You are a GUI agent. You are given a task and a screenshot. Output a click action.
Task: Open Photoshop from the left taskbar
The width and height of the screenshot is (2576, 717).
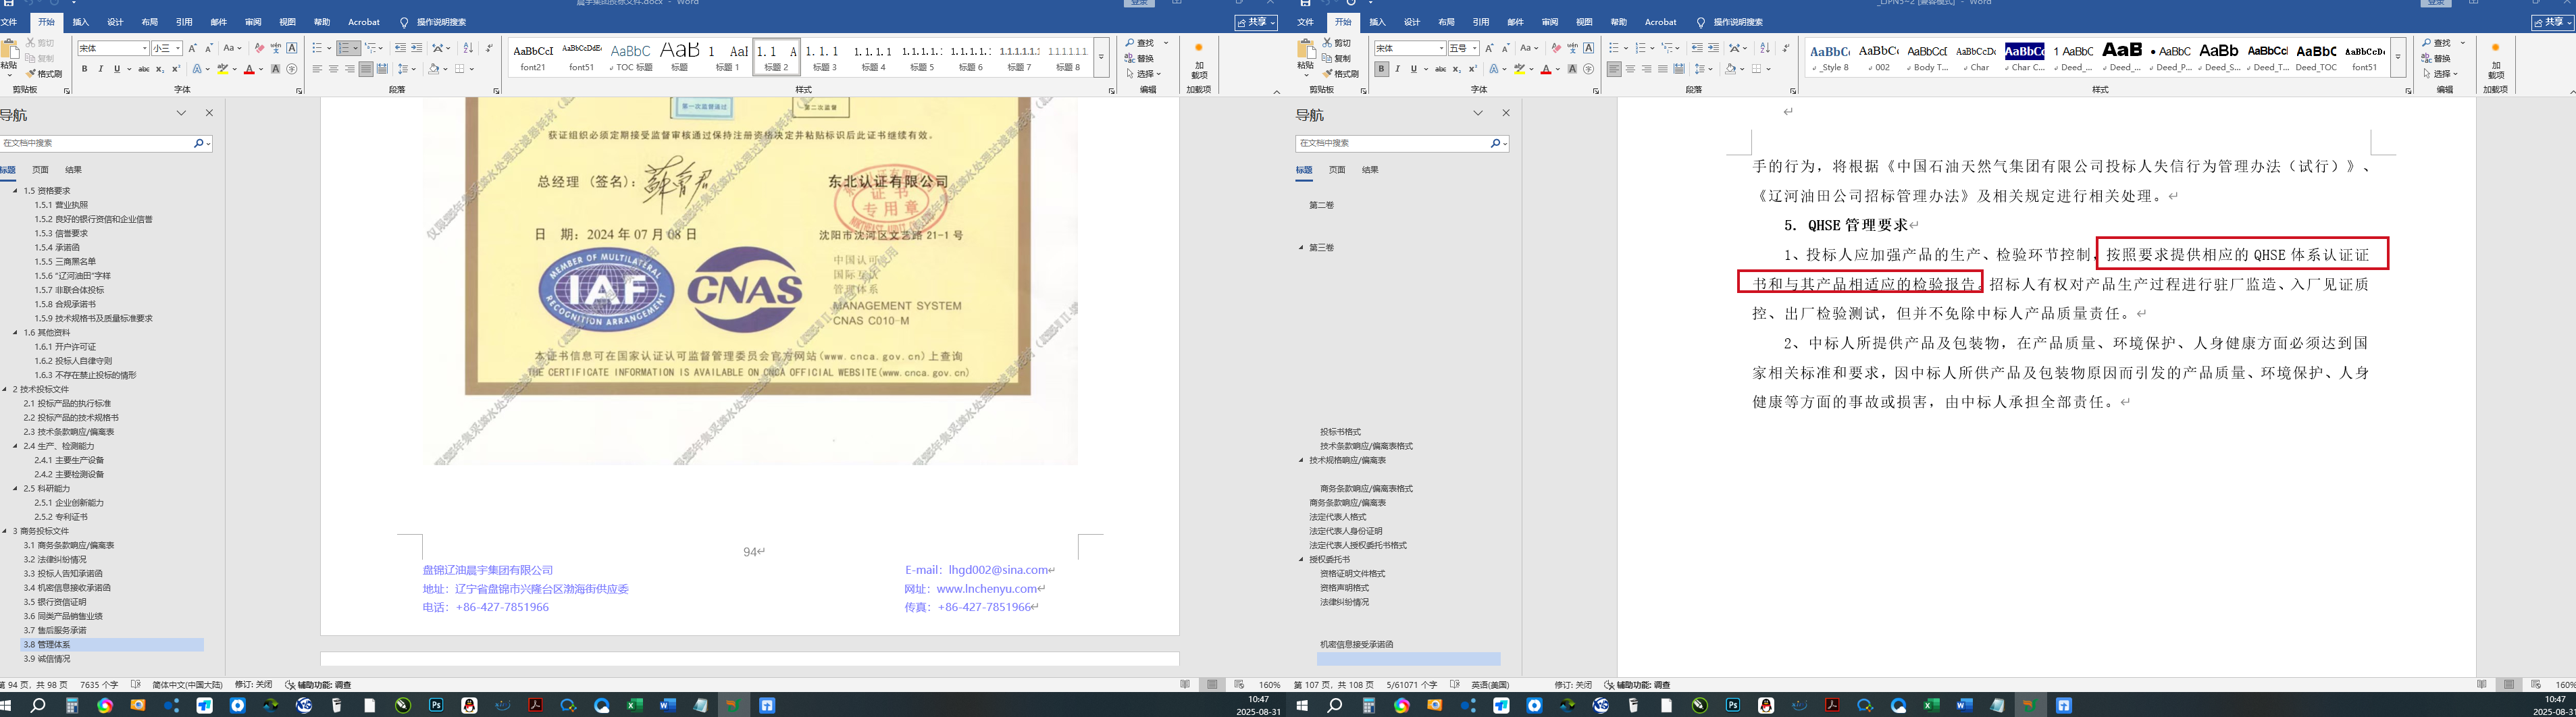point(436,705)
